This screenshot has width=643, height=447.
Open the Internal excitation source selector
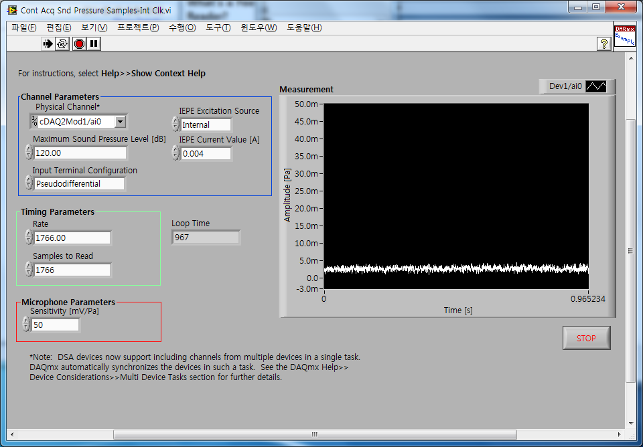click(x=206, y=124)
